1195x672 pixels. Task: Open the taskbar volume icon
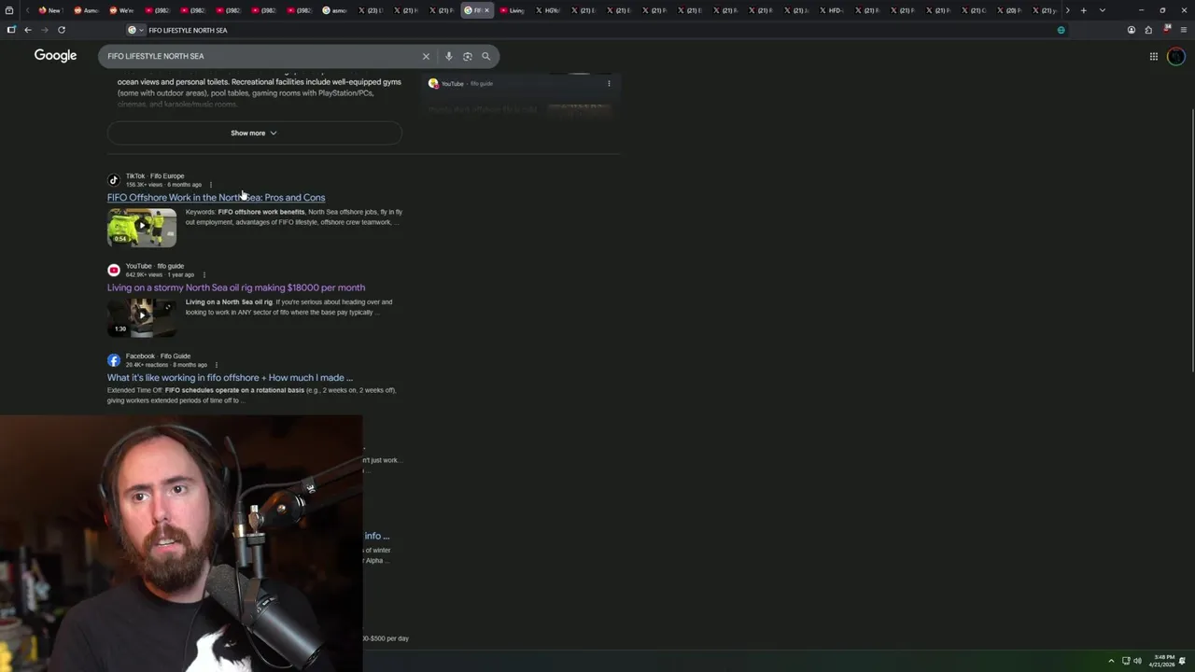pos(1137,661)
